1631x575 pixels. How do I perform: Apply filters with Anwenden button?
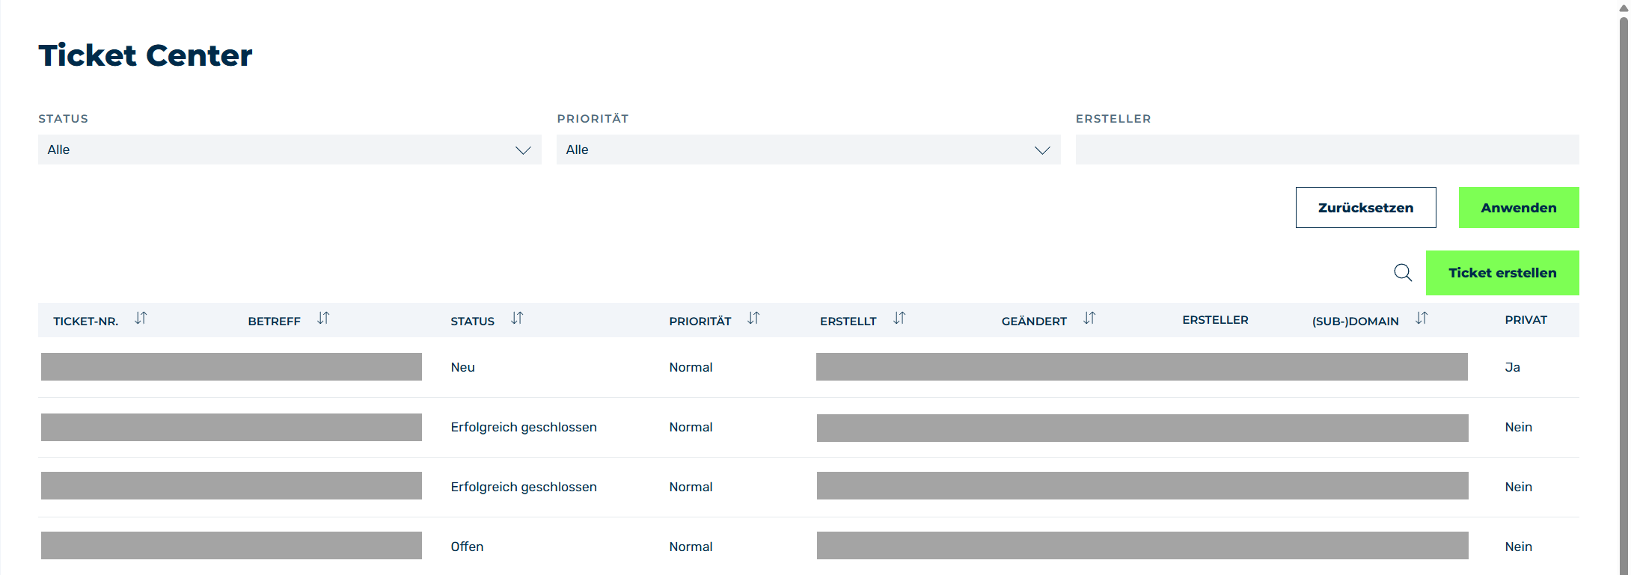tap(1519, 207)
